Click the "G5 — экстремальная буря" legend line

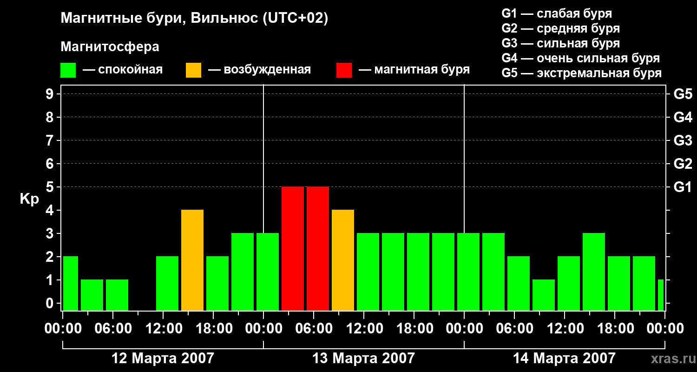click(581, 73)
